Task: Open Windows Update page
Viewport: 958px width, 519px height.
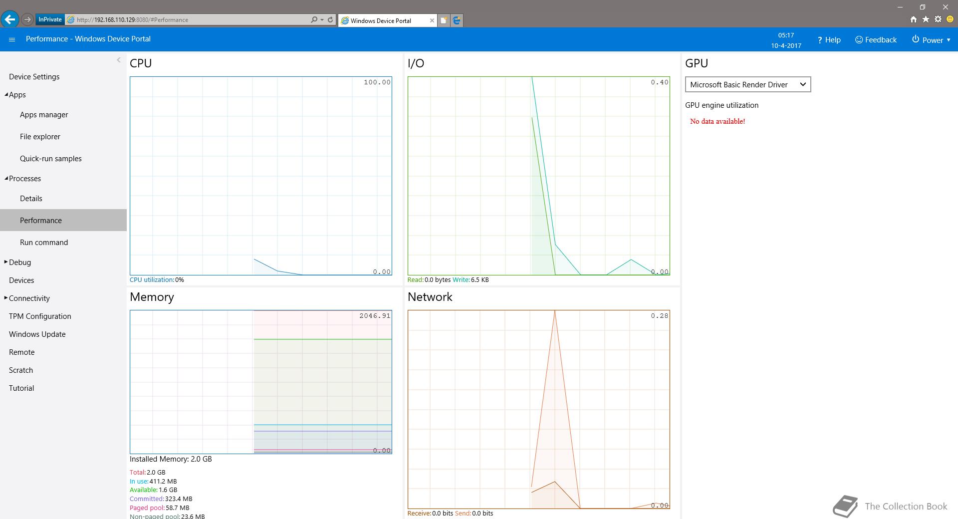Action: coord(37,334)
